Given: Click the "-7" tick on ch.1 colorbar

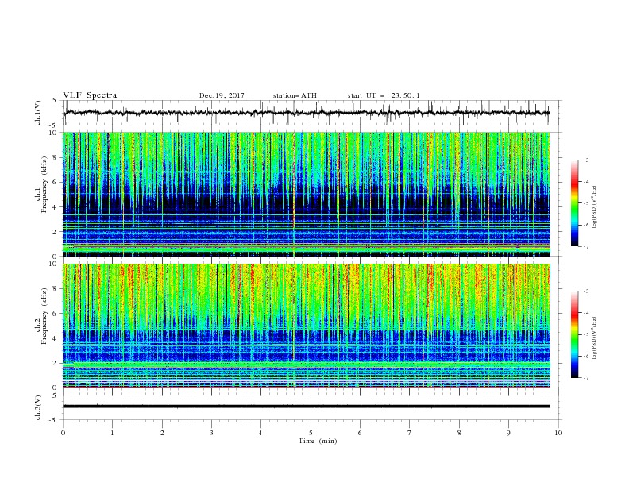Looking at the screenshot, I should (585, 246).
